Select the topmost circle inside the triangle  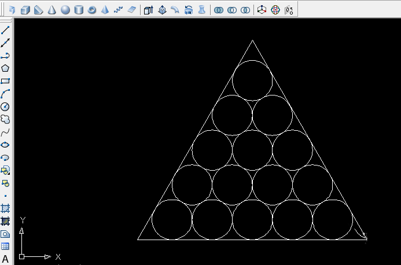252,80
